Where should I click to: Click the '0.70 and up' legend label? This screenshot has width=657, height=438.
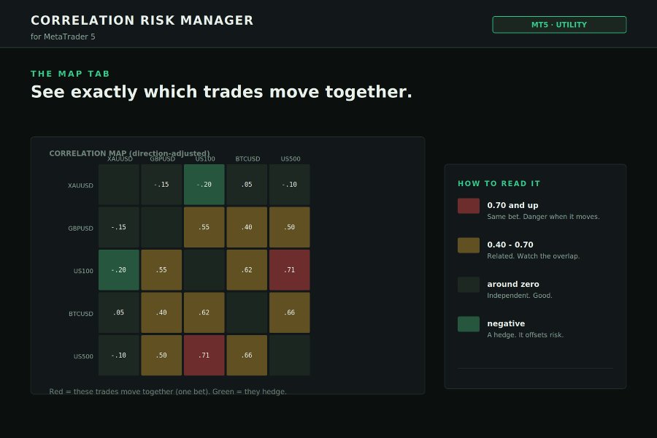tap(512, 205)
